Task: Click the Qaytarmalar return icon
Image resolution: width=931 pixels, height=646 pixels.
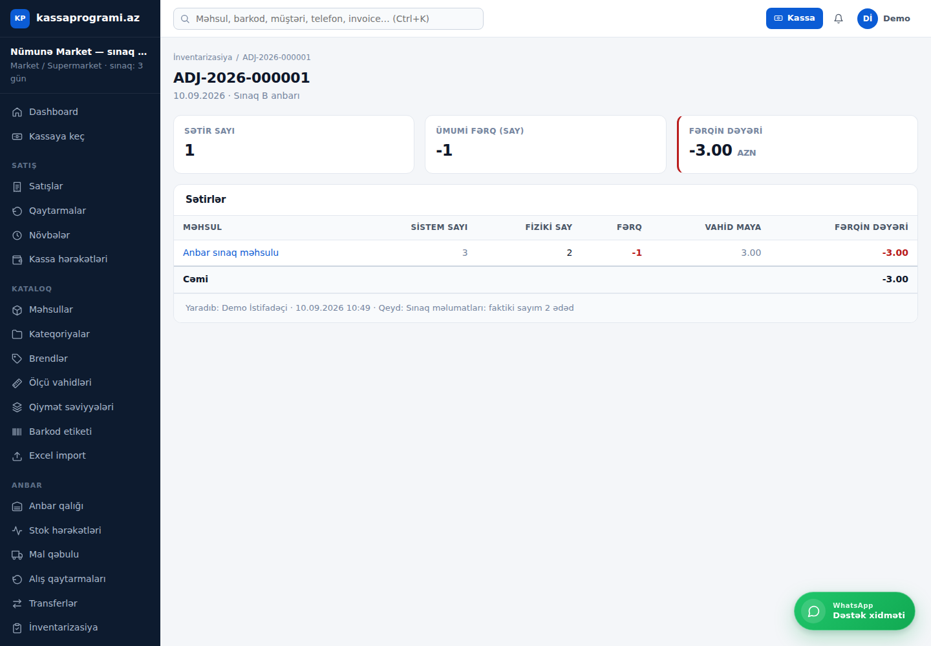Action: [17, 211]
